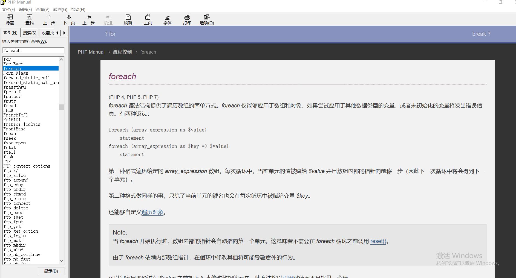This screenshot has height=278, width=516.
Task: Select 'fpassthru' index entry
Action: click(x=15, y=87)
